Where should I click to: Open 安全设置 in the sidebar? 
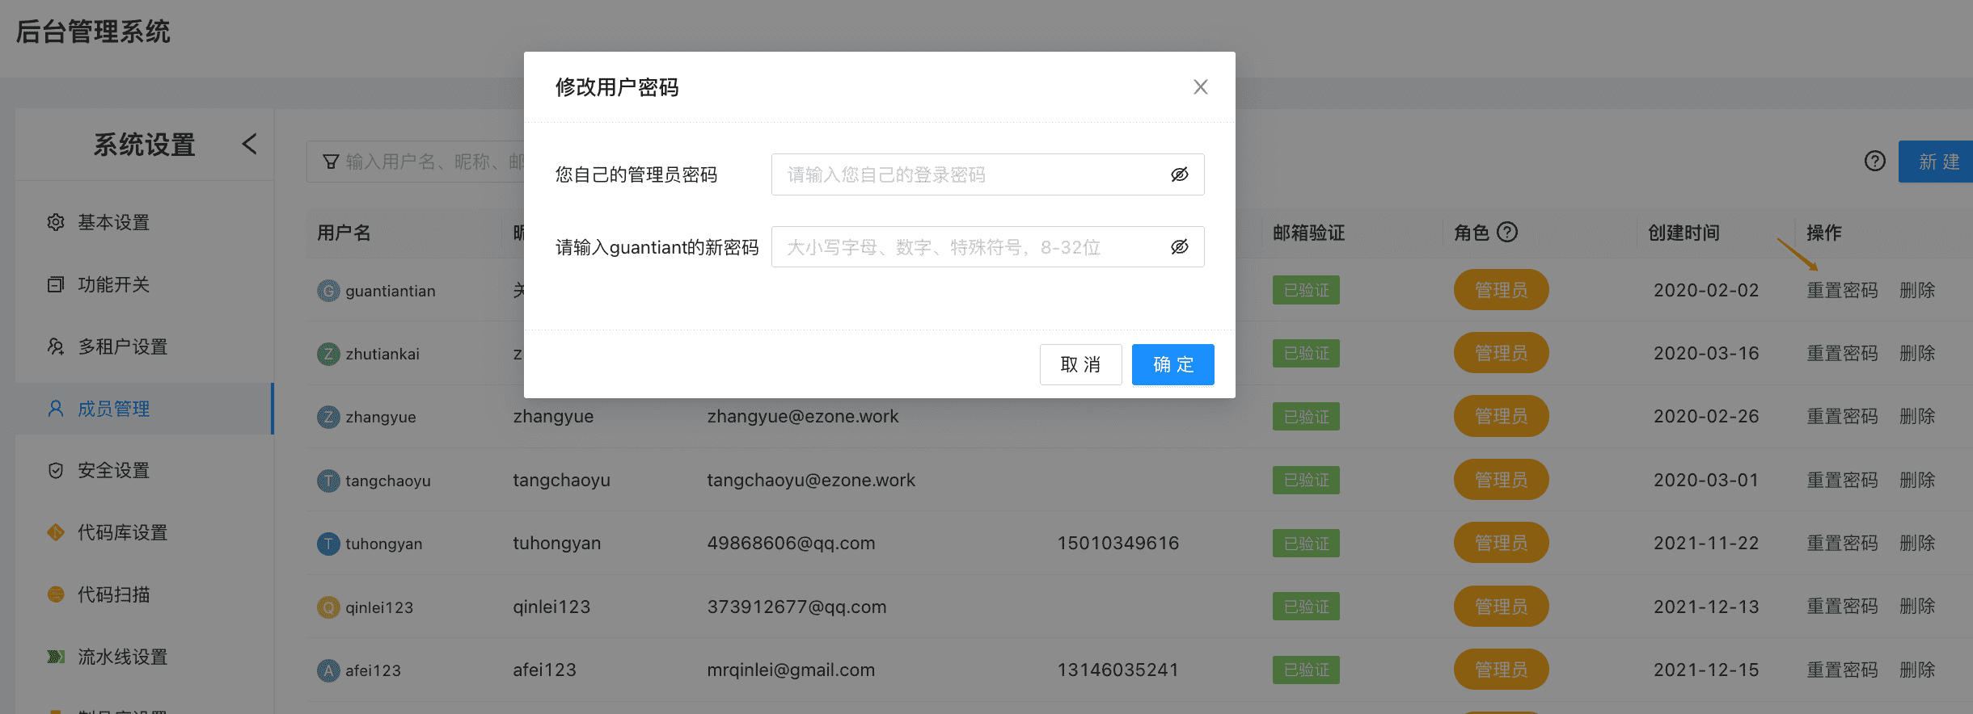click(144, 470)
